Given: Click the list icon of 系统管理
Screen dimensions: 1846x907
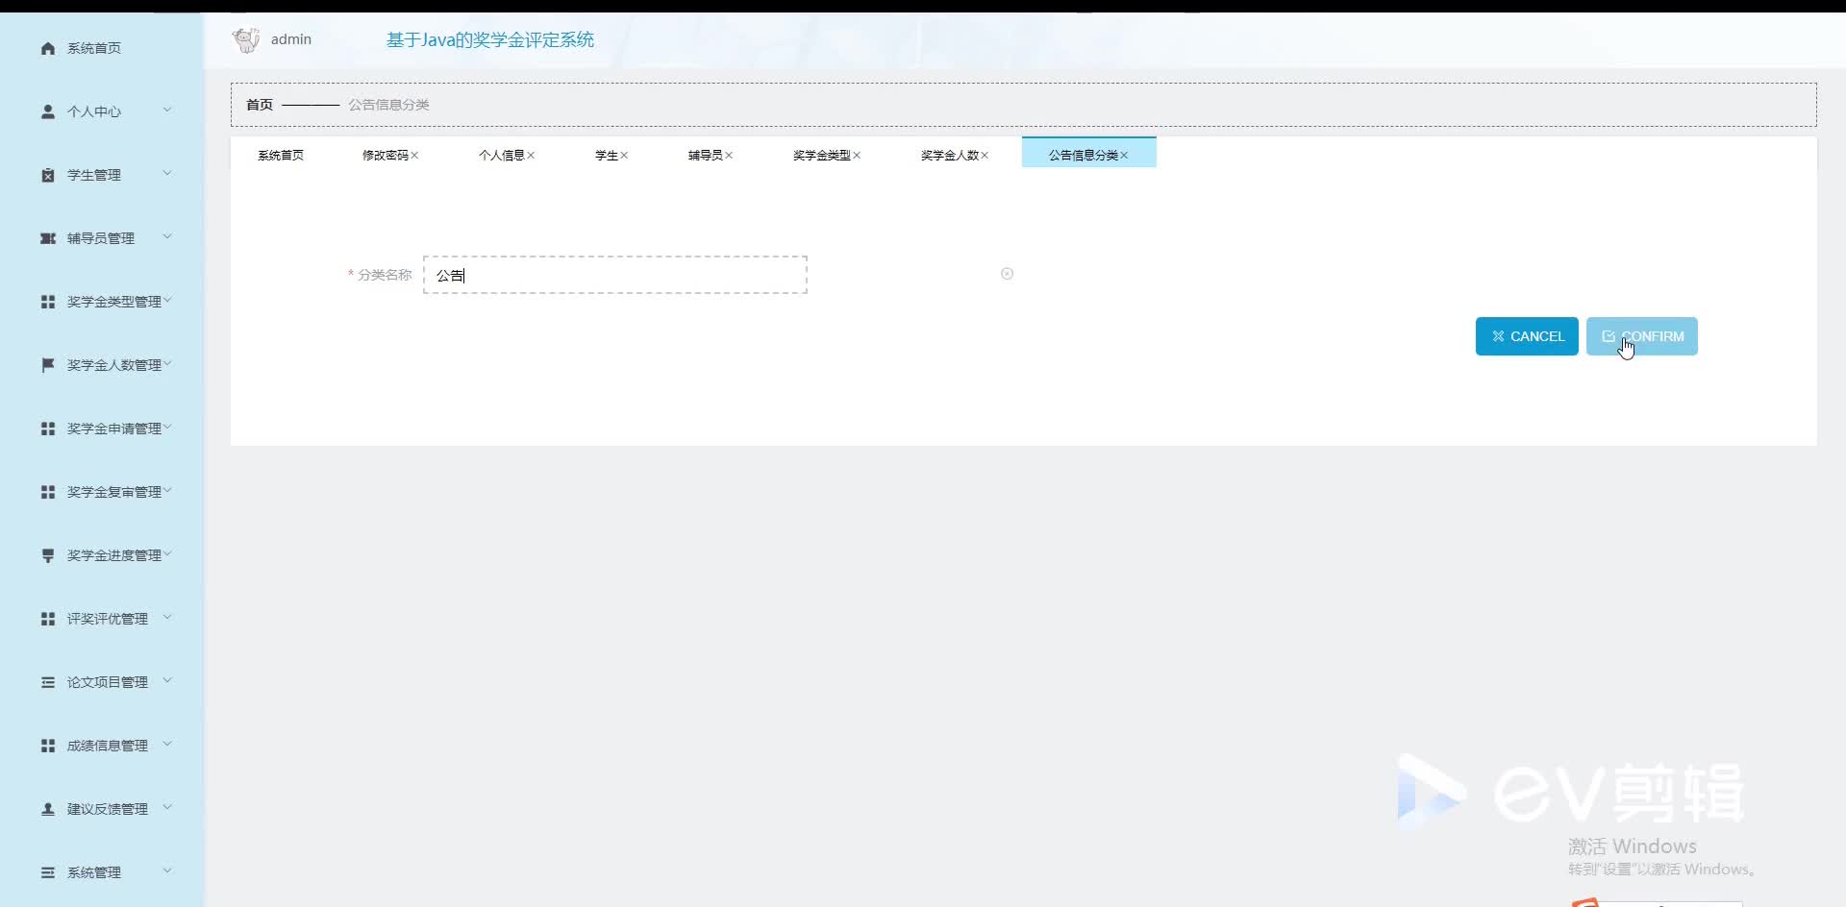Looking at the screenshot, I should [x=47, y=872].
